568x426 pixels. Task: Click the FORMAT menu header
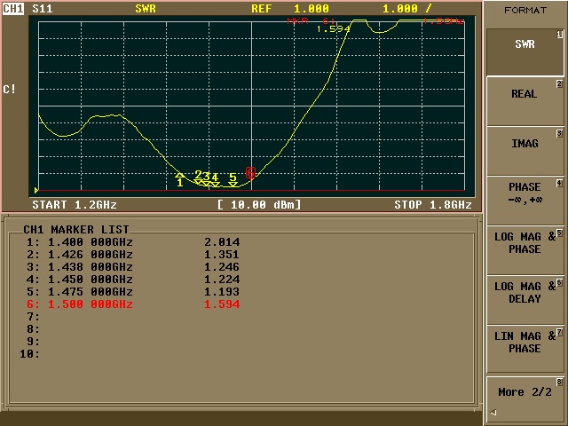pos(525,10)
